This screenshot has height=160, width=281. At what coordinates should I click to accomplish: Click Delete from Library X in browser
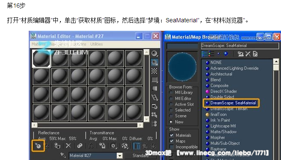point(248,54)
